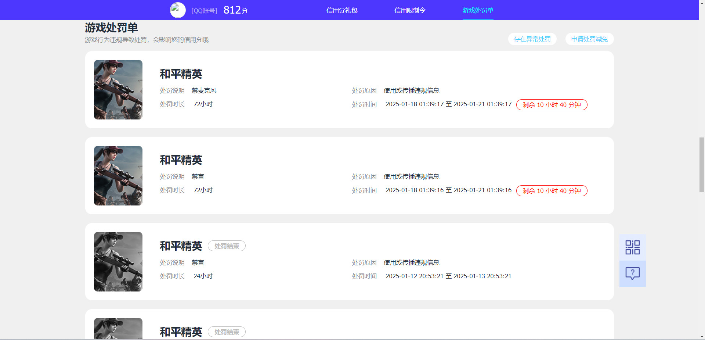Click the user avatar in header
This screenshot has height=340, width=705.
click(x=178, y=10)
